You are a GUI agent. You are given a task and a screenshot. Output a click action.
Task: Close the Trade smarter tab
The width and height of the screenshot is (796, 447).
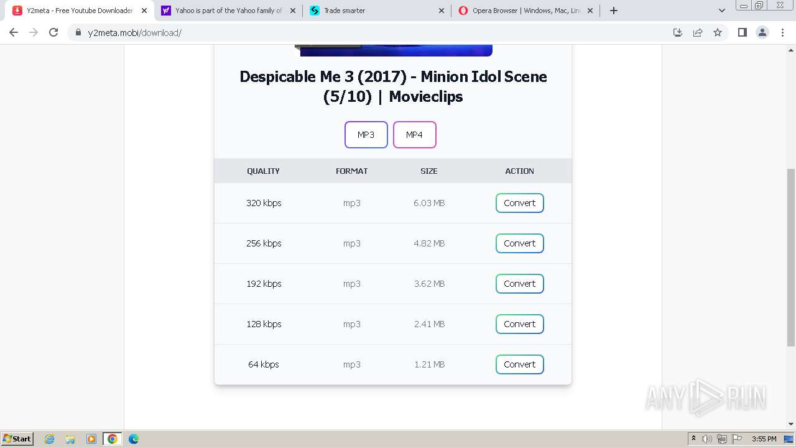pos(442,11)
